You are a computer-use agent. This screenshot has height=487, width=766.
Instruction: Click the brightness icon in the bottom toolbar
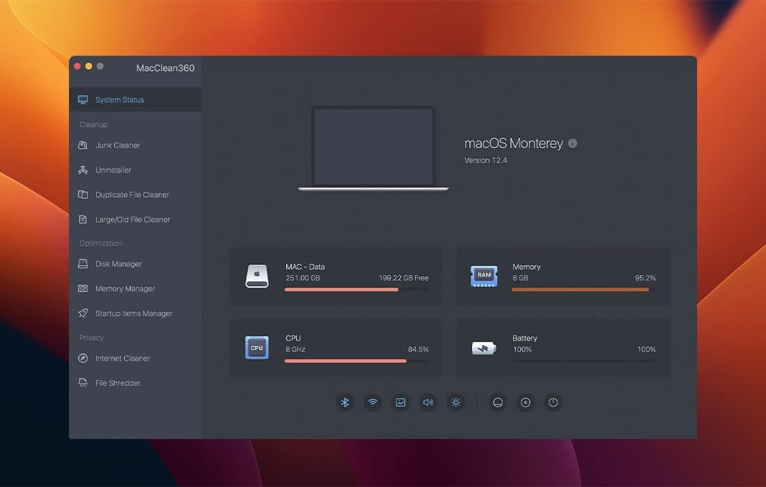click(455, 402)
